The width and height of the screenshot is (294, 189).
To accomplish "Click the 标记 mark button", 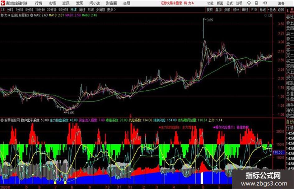I will point(263,10).
